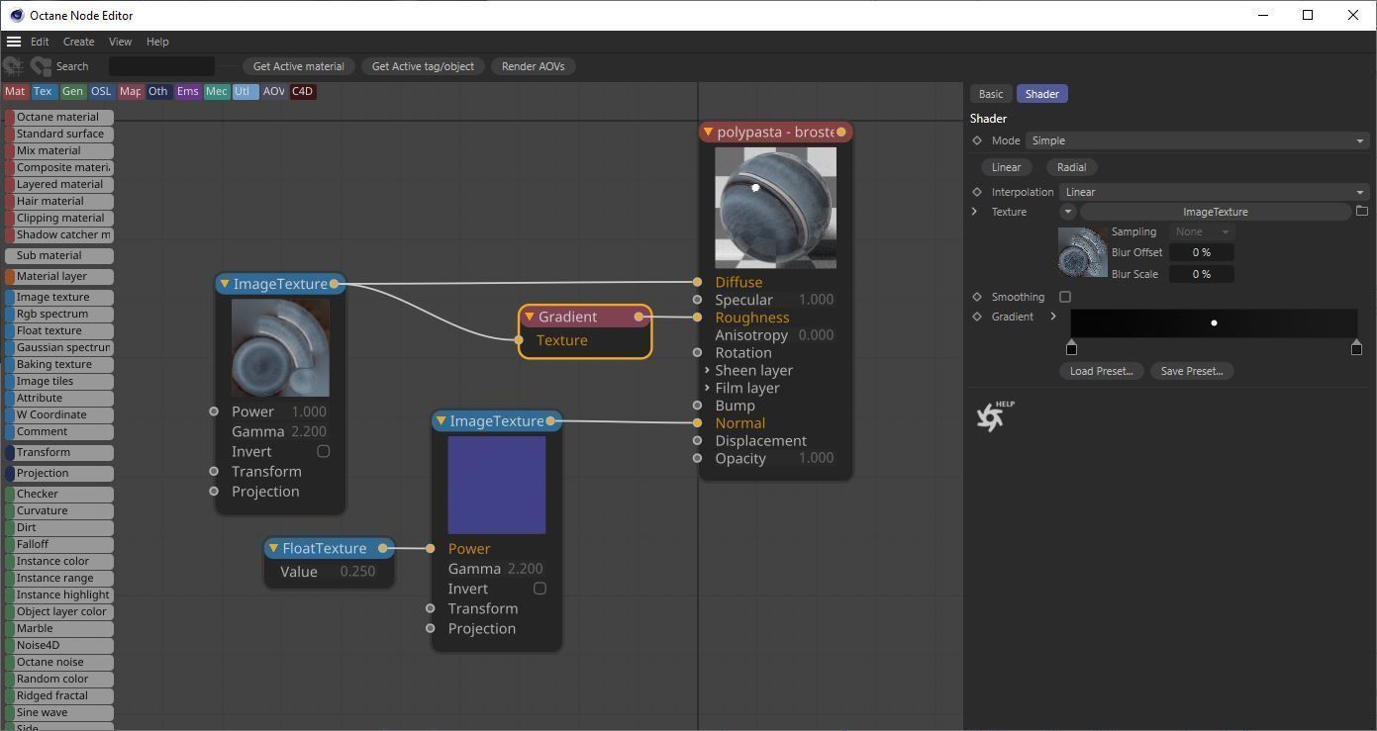The width and height of the screenshot is (1377, 731).
Task: Click the Octane material node in the list
Action: tap(59, 117)
